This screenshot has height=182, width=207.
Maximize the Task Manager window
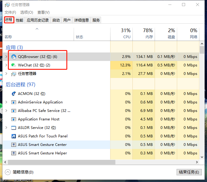click(184, 5)
